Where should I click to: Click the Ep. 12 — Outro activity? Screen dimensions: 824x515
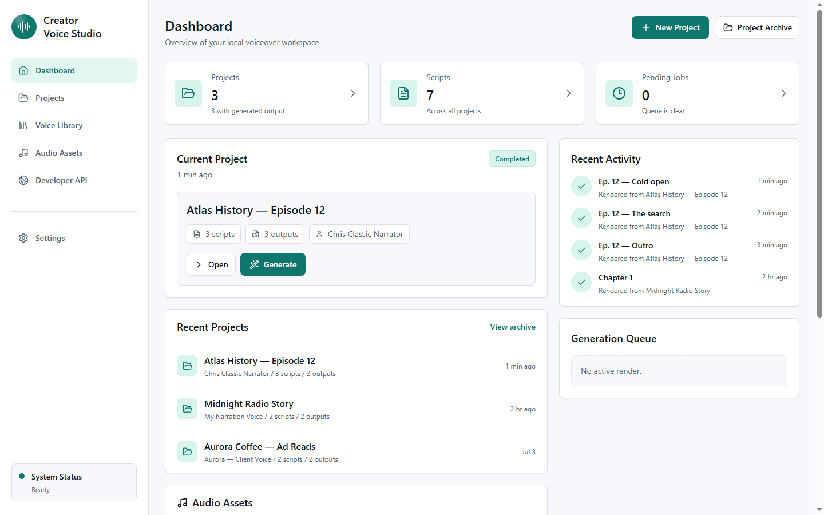click(679, 251)
